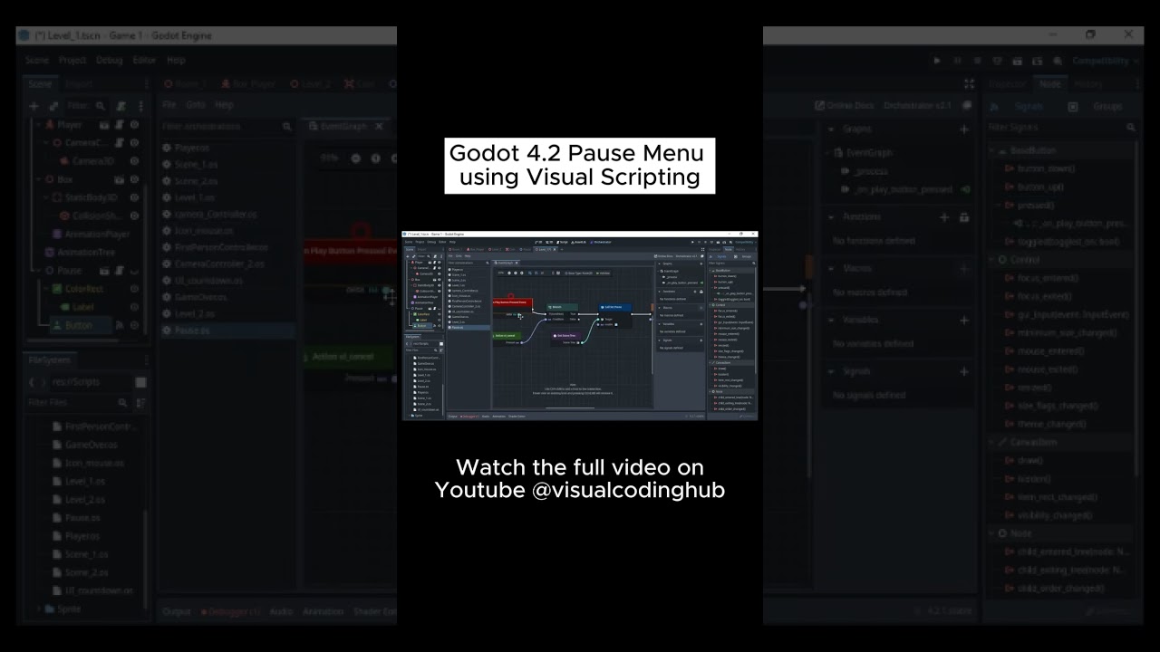Open the Online Docs link

coord(845,106)
